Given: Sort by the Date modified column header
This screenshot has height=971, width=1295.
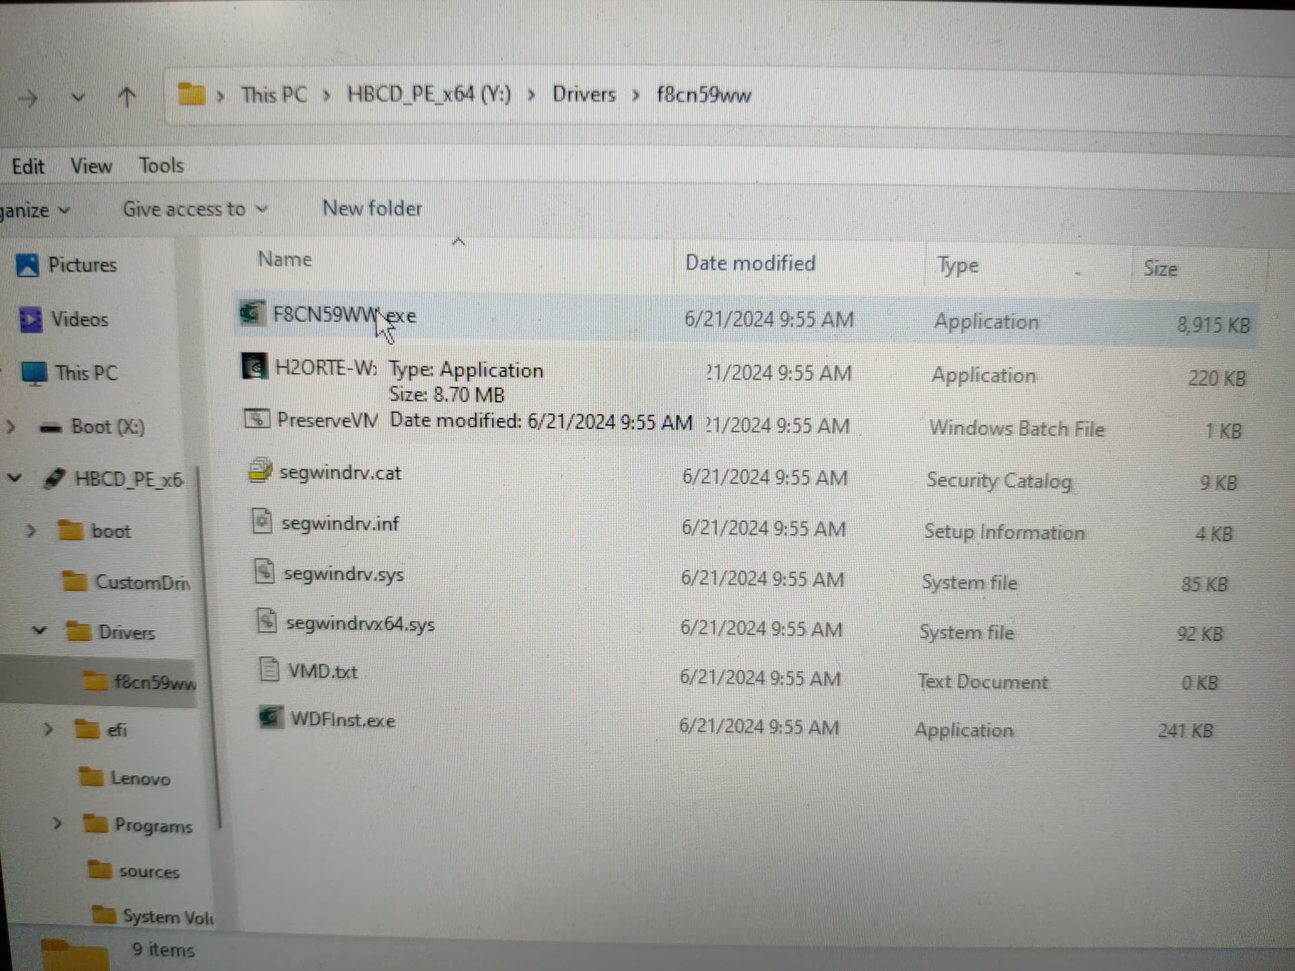Looking at the screenshot, I should click(750, 263).
